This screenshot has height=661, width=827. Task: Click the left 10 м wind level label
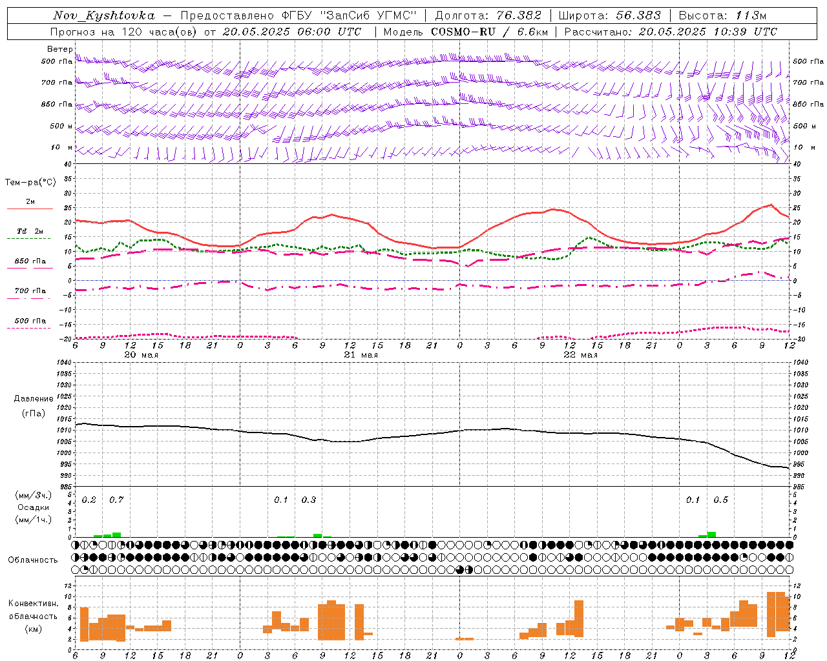[x=62, y=148]
